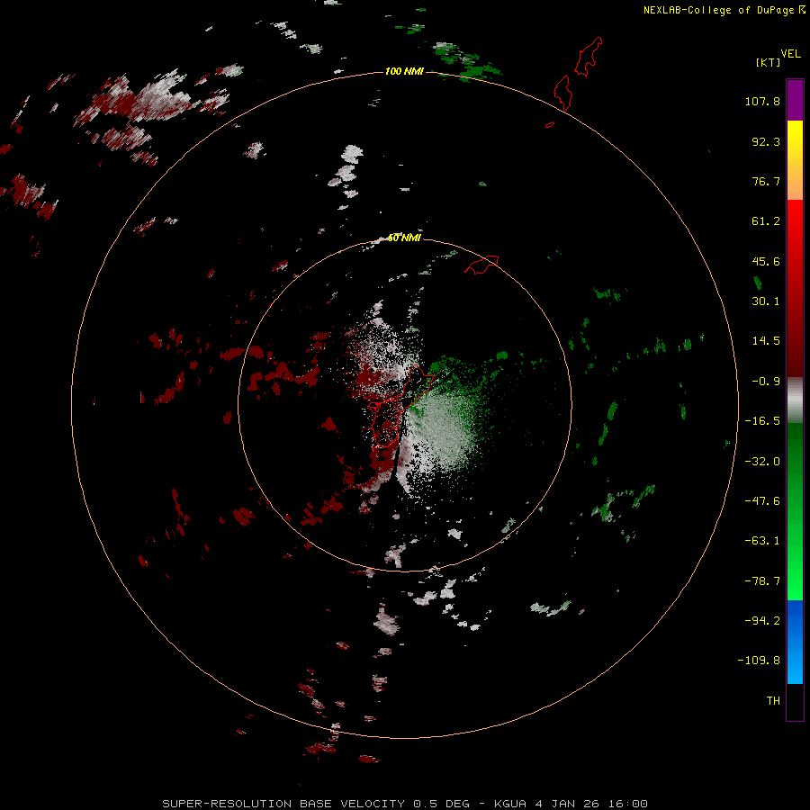810x810 pixels.
Task: Select the 30.1 velocity legend value
Action: click(x=766, y=301)
